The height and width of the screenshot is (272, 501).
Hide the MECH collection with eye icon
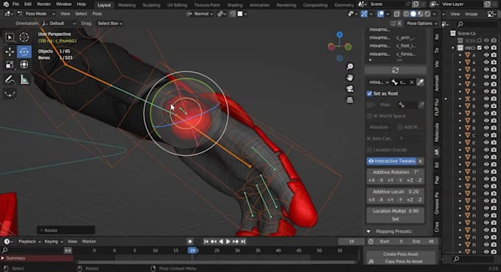[486, 48]
